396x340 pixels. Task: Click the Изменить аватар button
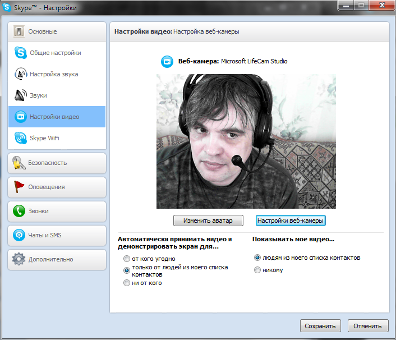(x=208, y=220)
